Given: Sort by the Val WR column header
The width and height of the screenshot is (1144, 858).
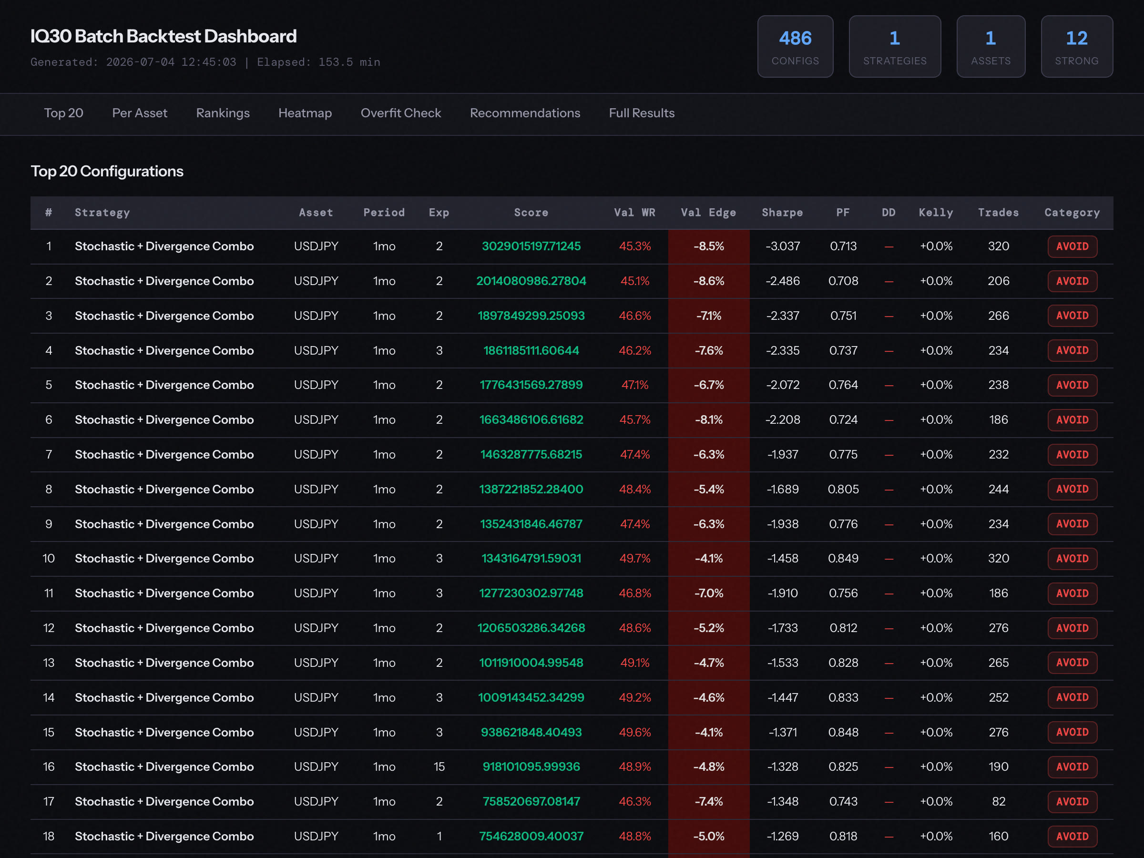Looking at the screenshot, I should tap(634, 213).
